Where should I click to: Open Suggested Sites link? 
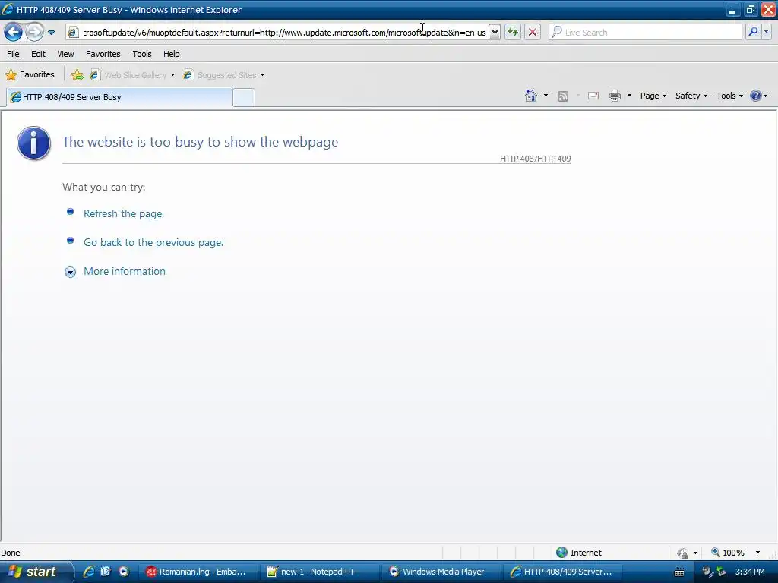[220, 75]
